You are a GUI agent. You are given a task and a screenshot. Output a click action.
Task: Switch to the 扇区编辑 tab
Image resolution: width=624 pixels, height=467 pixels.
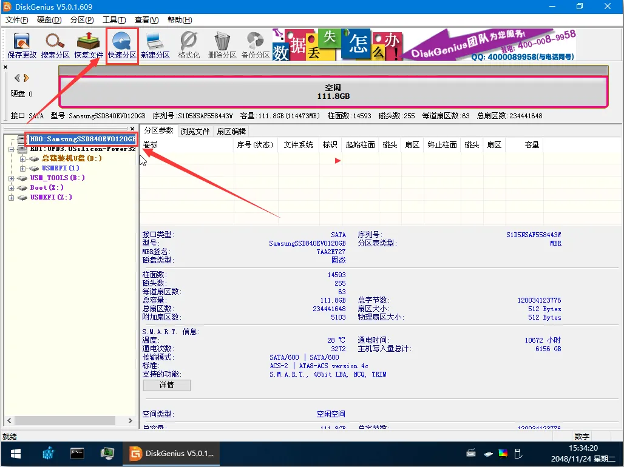pyautogui.click(x=231, y=131)
